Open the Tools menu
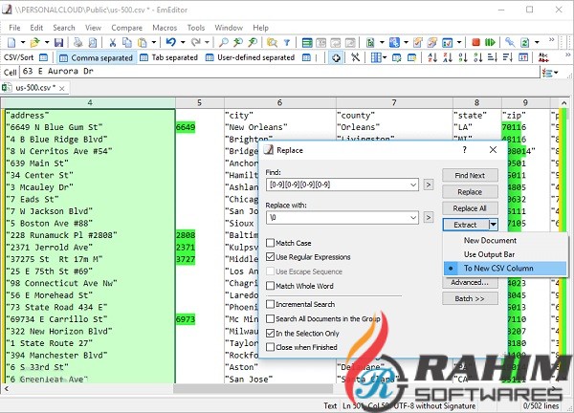574x413 pixels. point(196,28)
